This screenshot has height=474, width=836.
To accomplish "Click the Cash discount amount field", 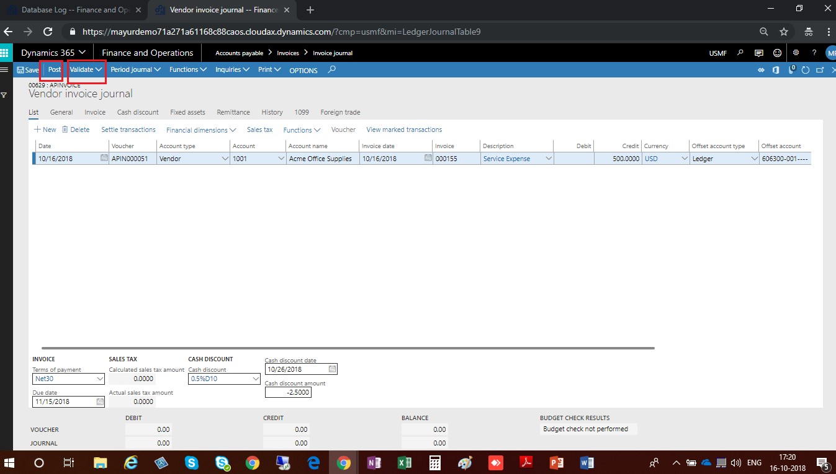I will click(x=288, y=392).
